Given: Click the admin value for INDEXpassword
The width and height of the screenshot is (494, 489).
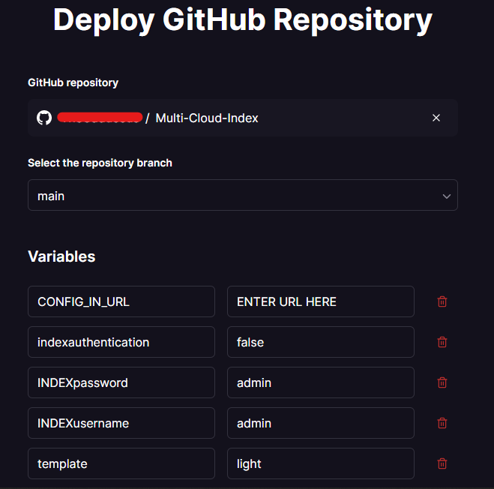Looking at the screenshot, I should [x=321, y=382].
